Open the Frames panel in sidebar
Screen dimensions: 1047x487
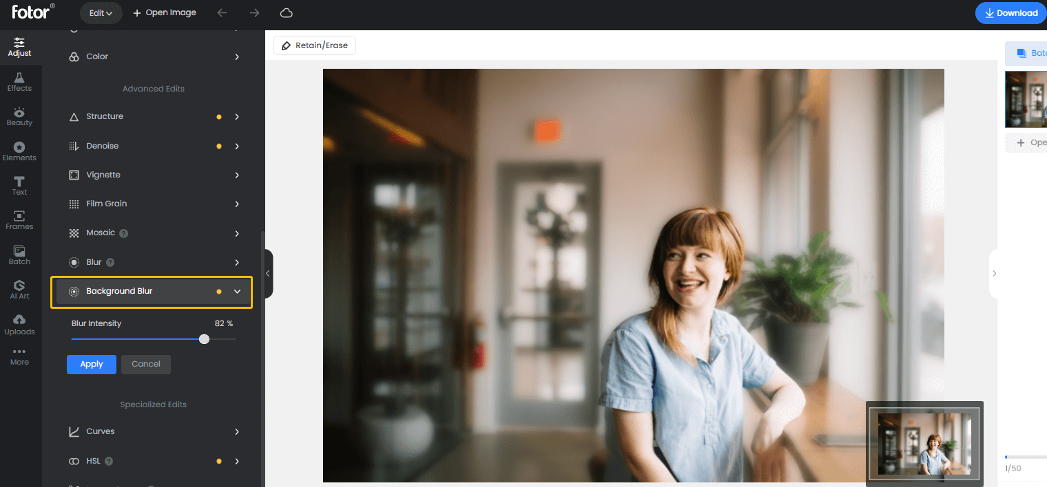(x=19, y=220)
